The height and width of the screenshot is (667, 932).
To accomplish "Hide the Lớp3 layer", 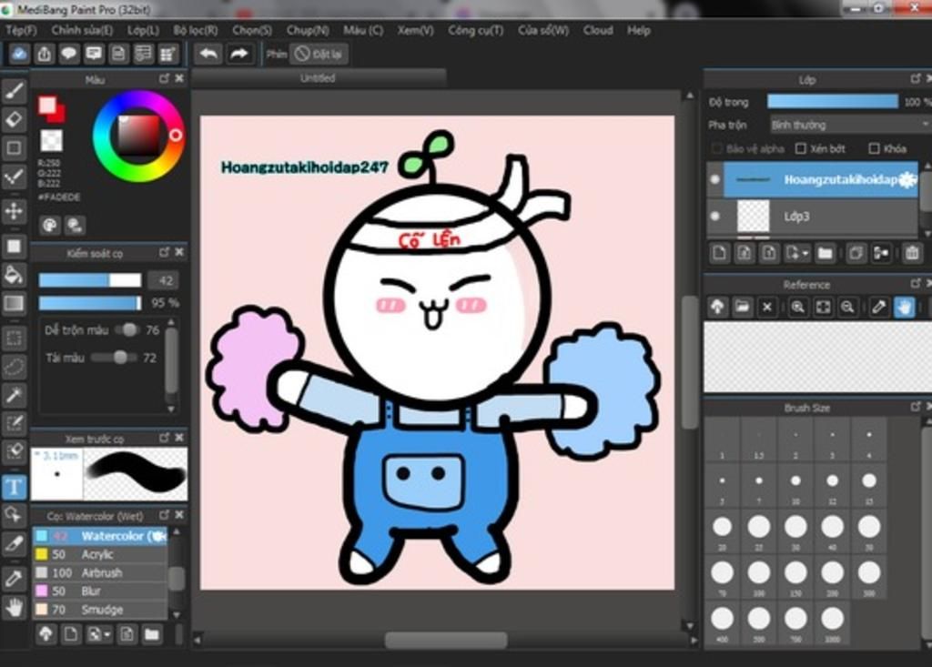I will point(715,217).
